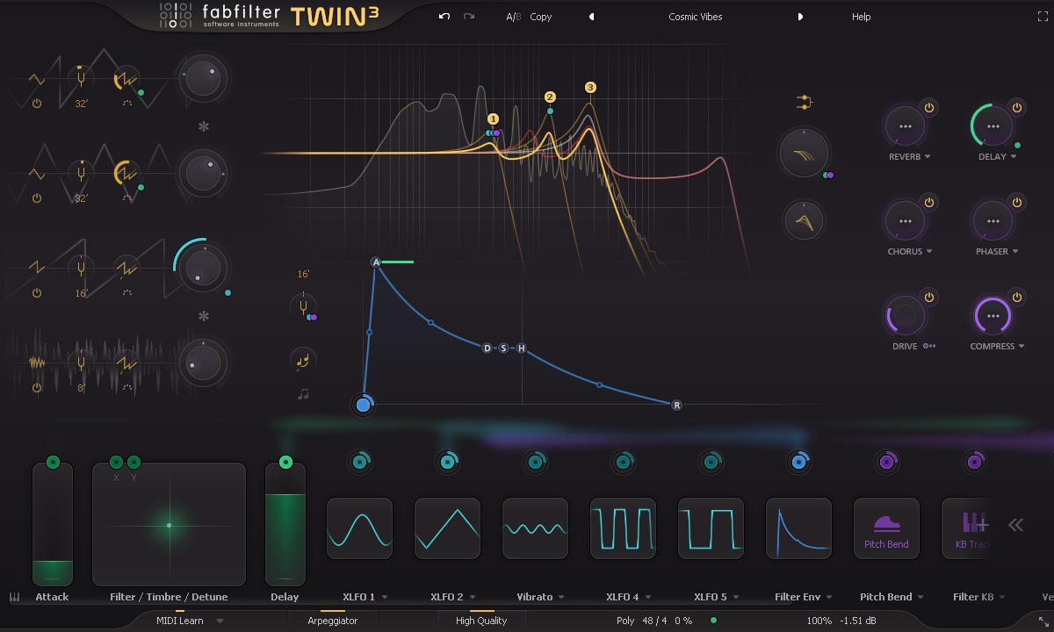Click the MIDI Learn button
The image size is (1054, 632).
(180, 621)
